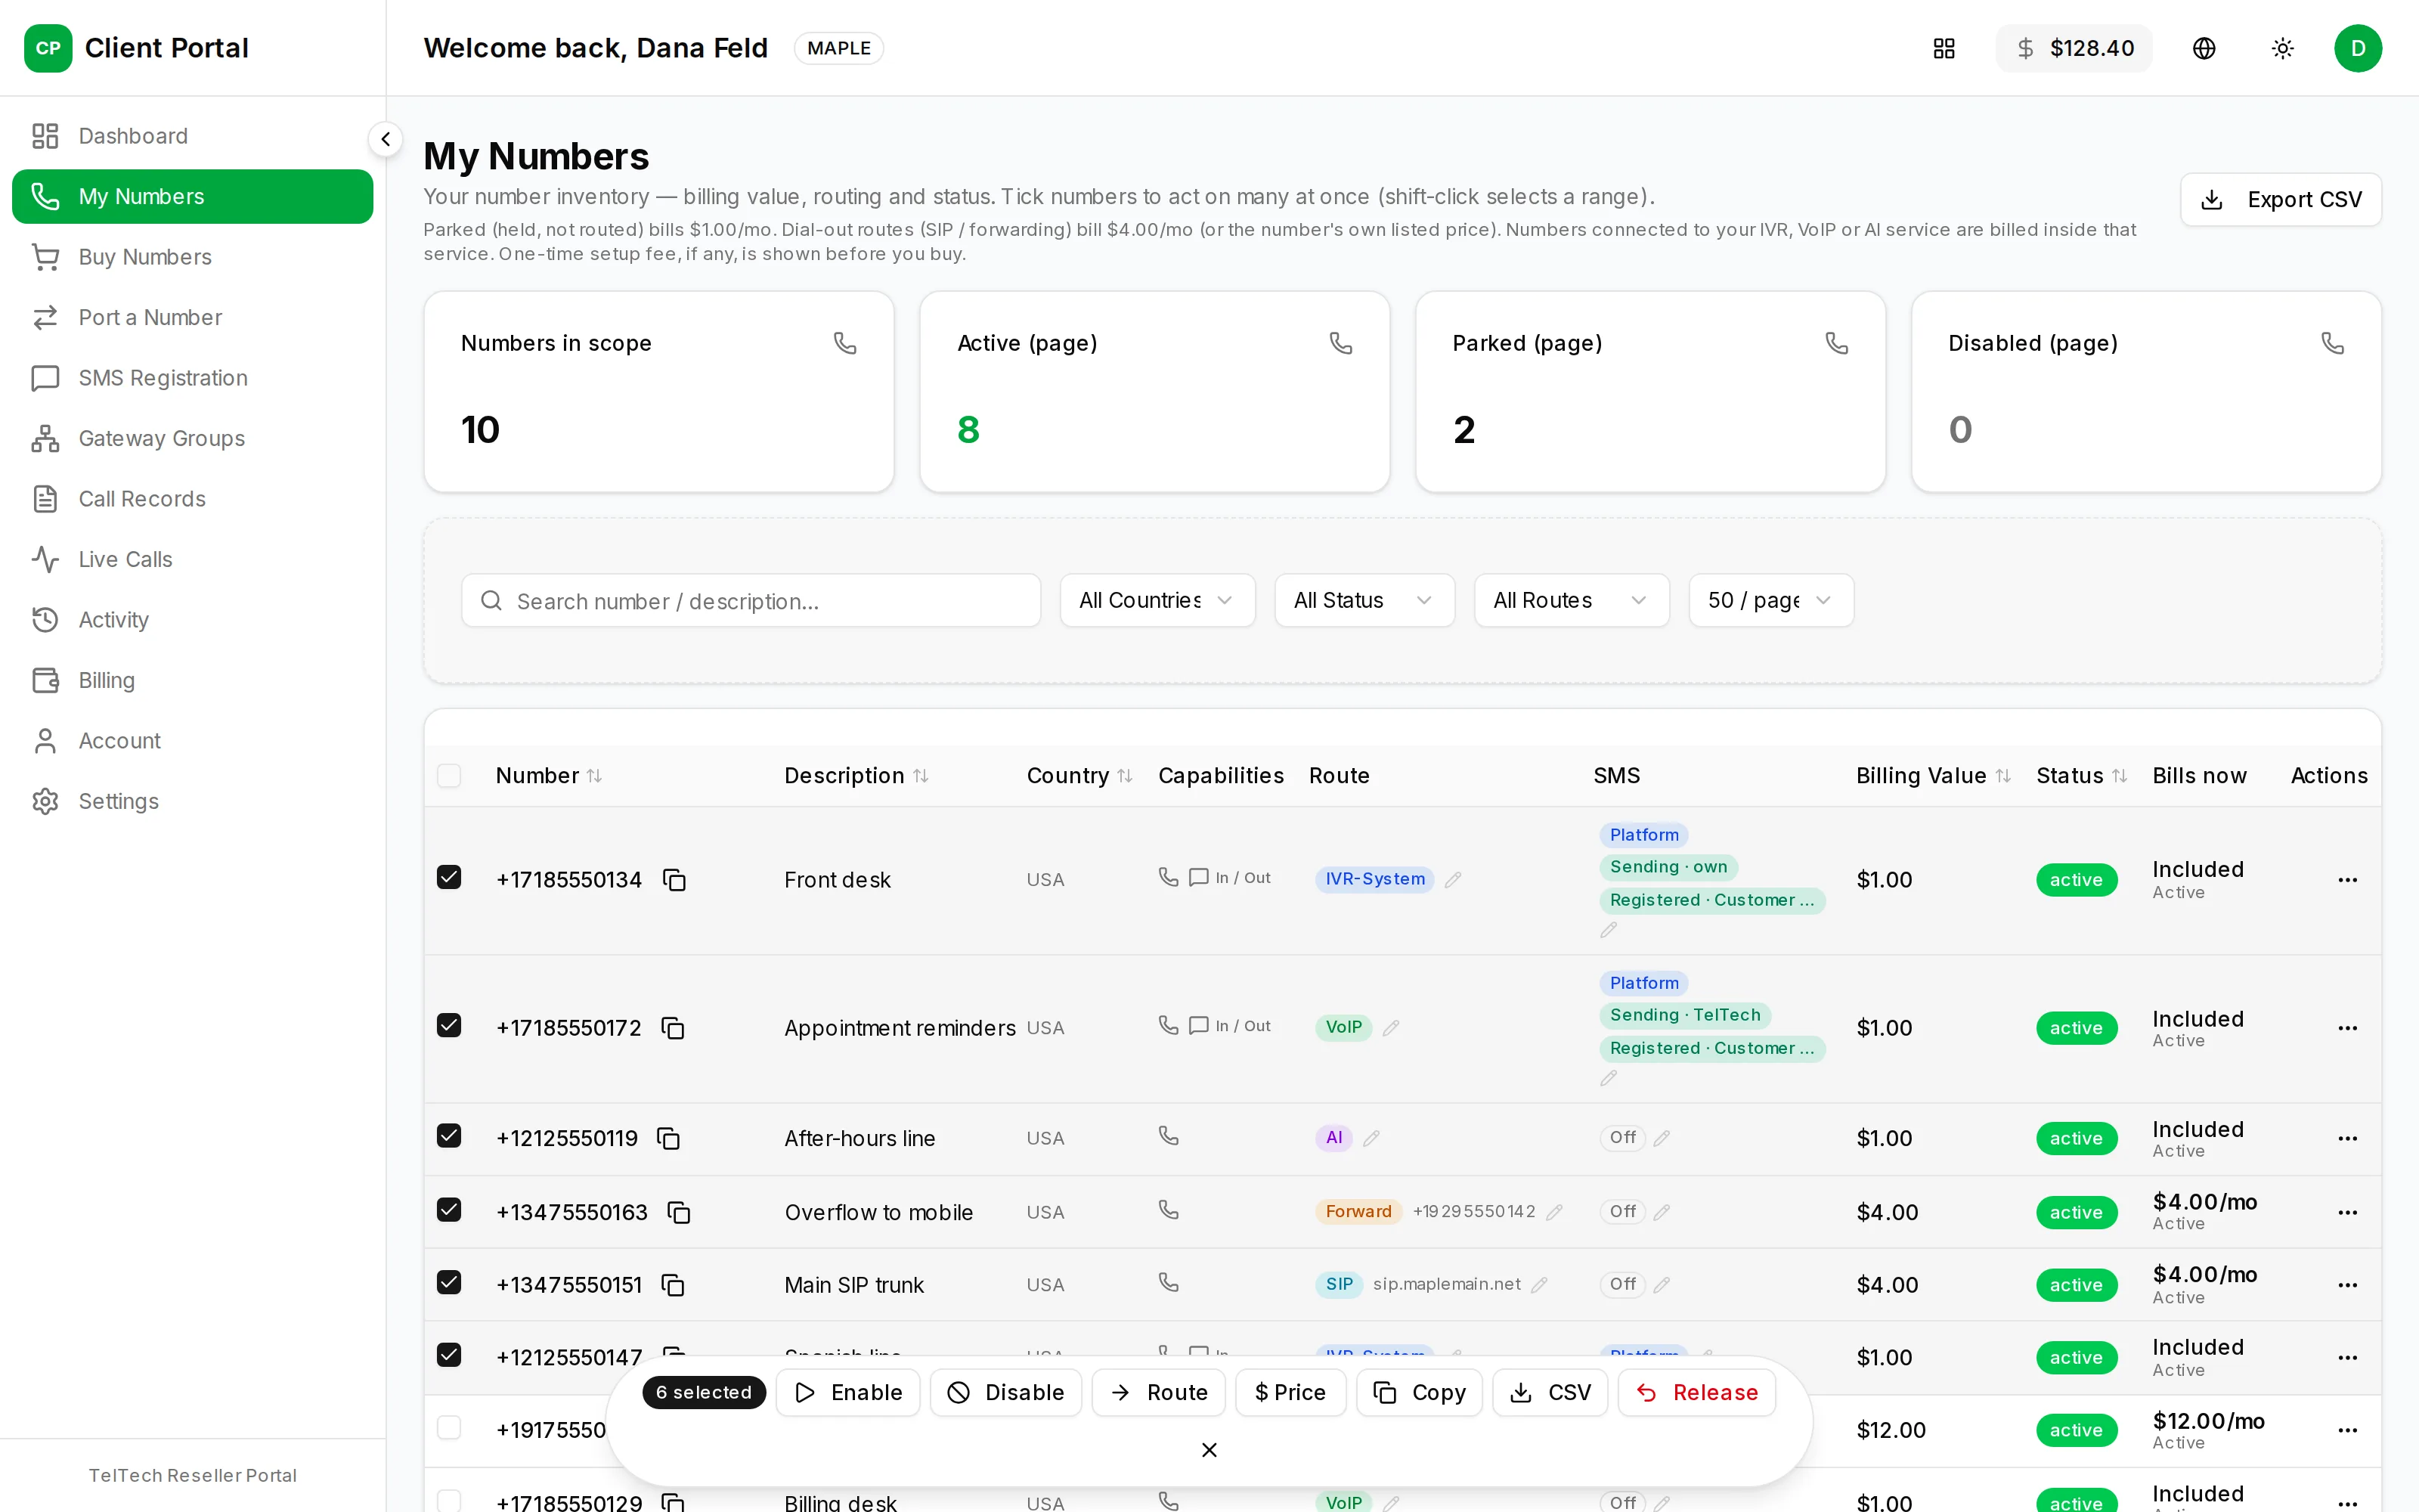
Task: Sort table by Status column
Action: 2081,776
